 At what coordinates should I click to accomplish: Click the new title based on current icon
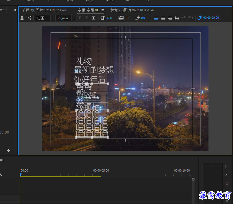tap(22, 18)
